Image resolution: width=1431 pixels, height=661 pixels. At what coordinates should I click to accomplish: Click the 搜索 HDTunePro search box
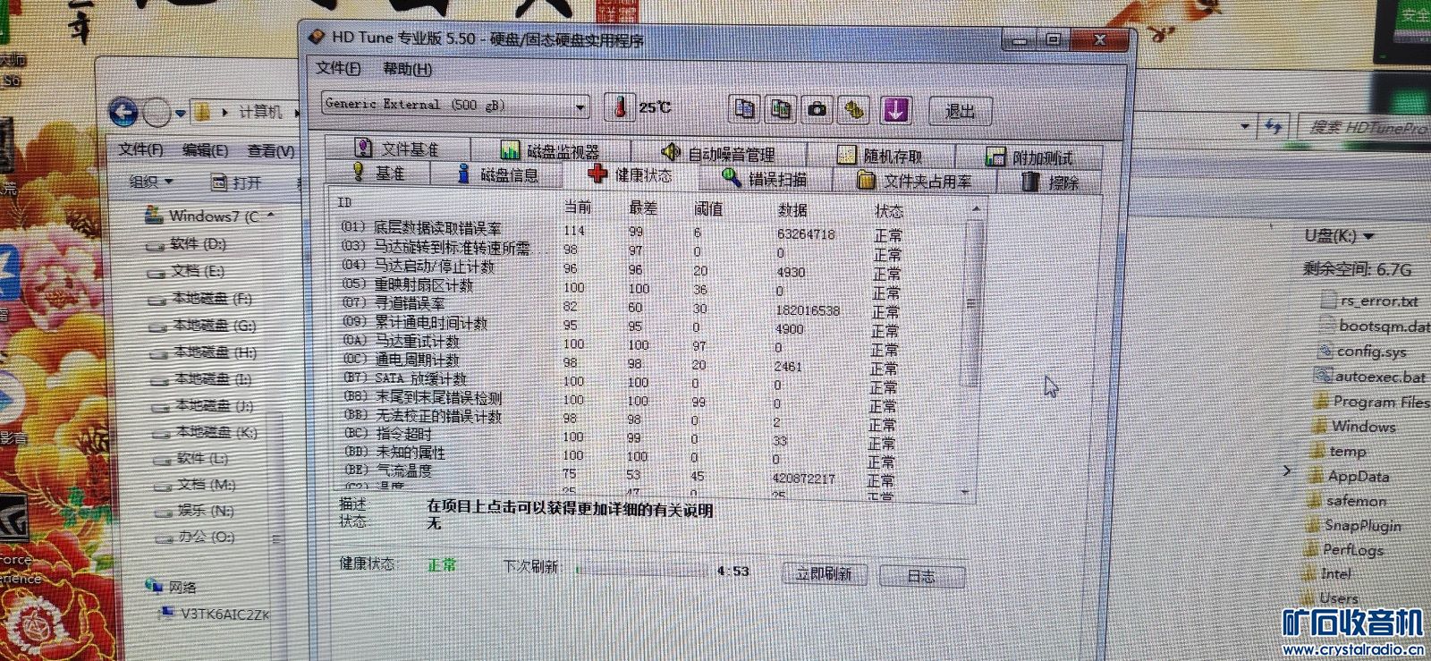[x=1367, y=128]
